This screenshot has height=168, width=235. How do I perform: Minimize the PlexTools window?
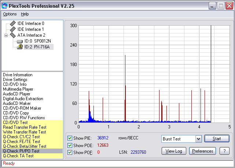click(212, 6)
